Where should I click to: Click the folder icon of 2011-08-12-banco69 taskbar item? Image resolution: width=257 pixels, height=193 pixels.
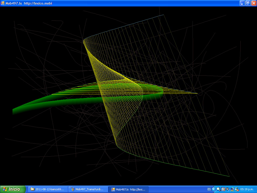(32, 189)
